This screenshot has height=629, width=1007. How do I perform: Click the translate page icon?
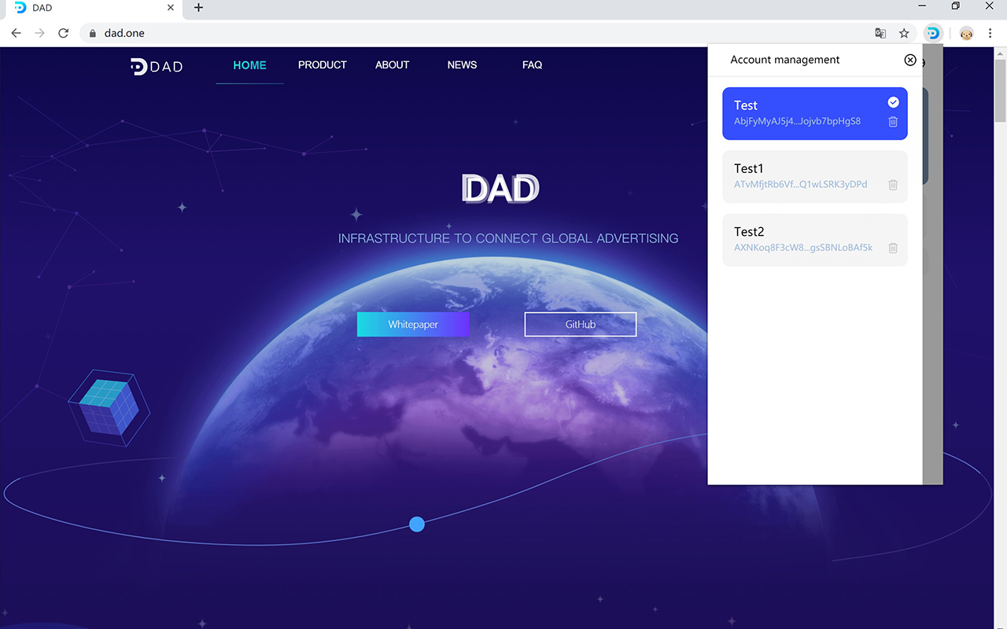point(880,33)
